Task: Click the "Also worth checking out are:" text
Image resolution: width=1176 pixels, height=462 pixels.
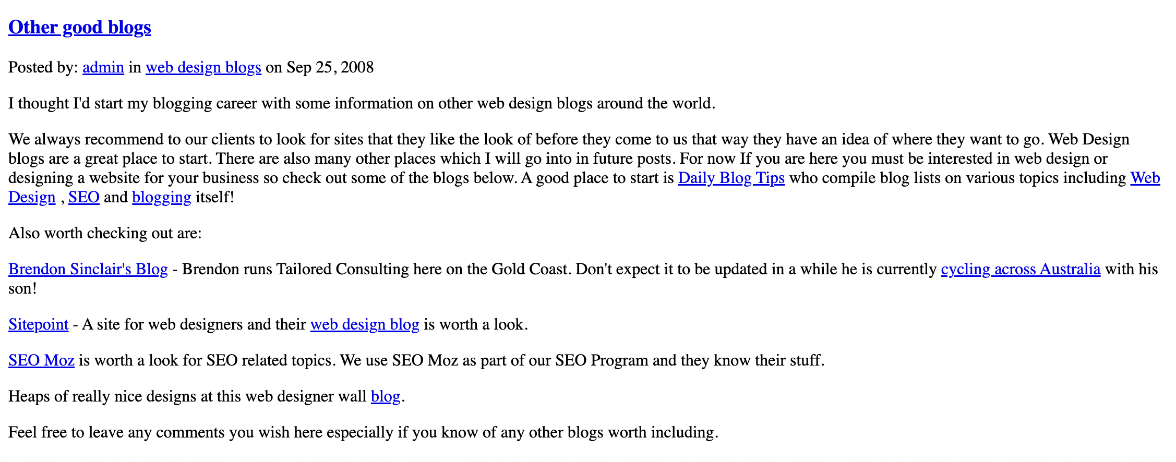Action: pyautogui.click(x=105, y=233)
